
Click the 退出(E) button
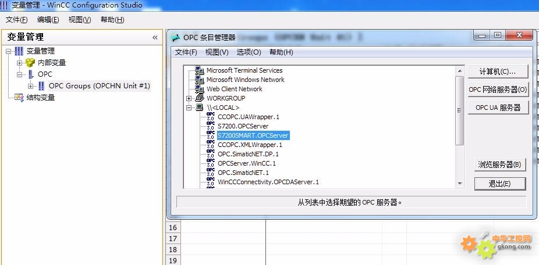[x=500, y=184]
